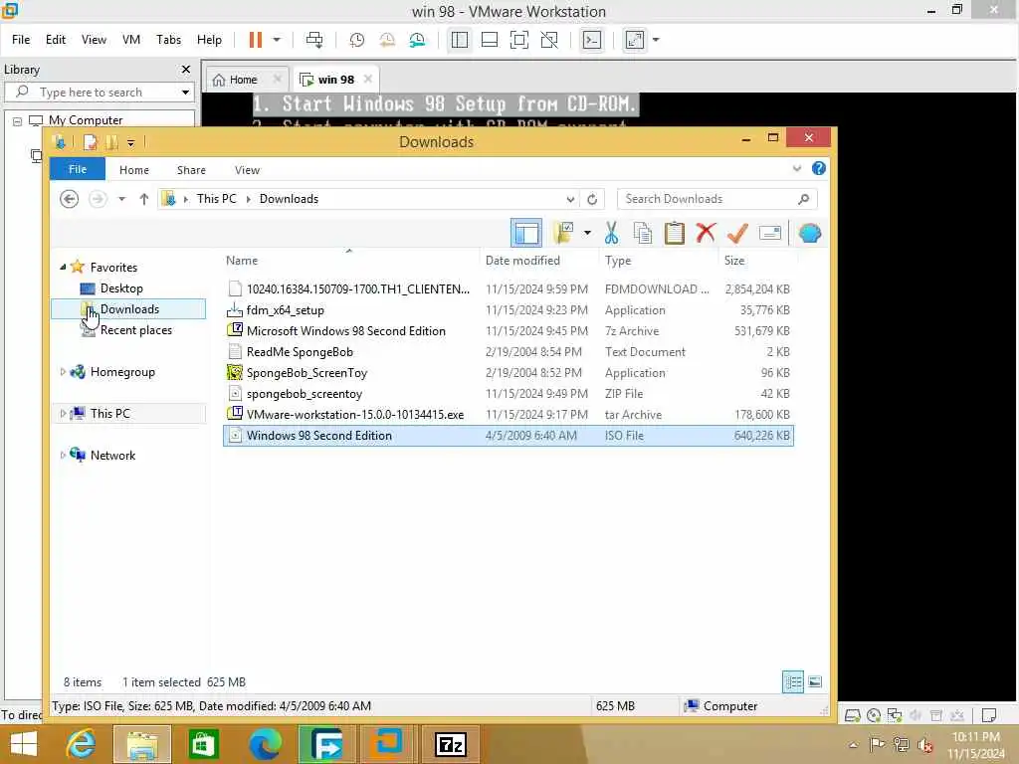This screenshot has height=764, width=1019.
Task: Expand the Network tree node
Action: click(x=63, y=456)
